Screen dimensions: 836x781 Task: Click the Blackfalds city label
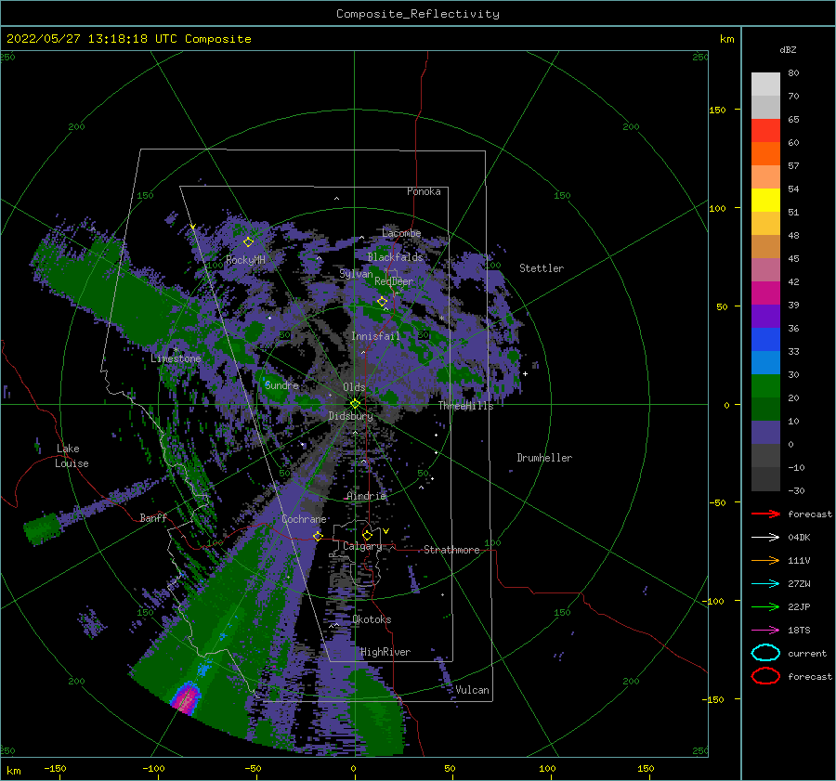pyautogui.click(x=395, y=257)
